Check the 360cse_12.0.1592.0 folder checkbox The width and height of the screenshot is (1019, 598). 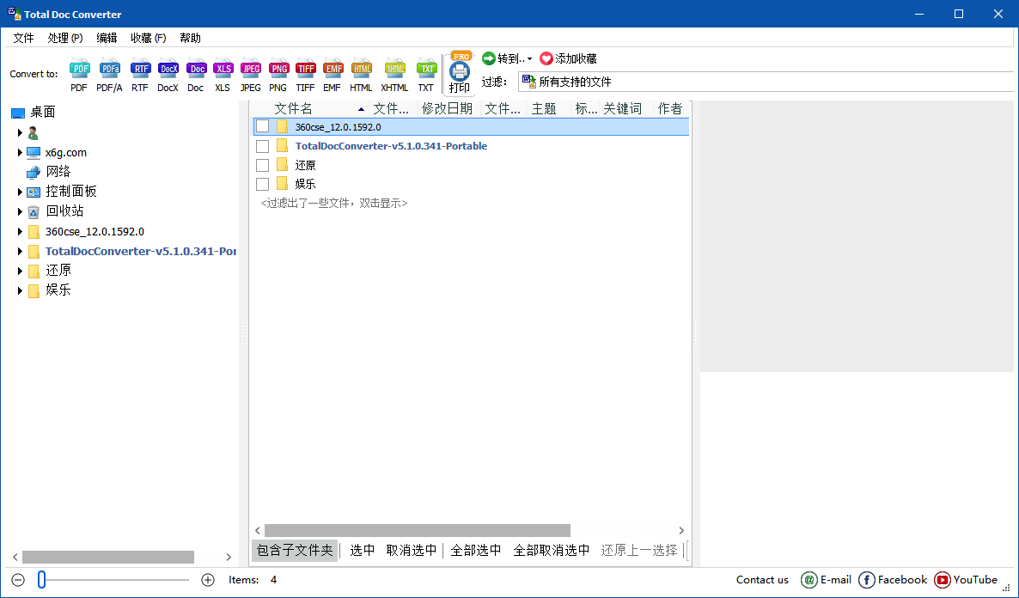tap(262, 126)
